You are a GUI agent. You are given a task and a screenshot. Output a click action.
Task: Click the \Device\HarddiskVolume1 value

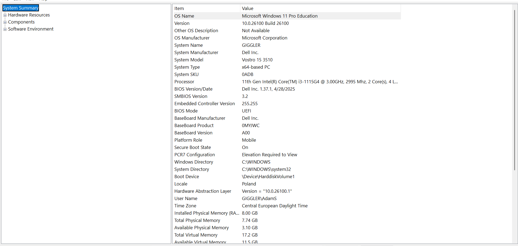pyautogui.click(x=268, y=177)
